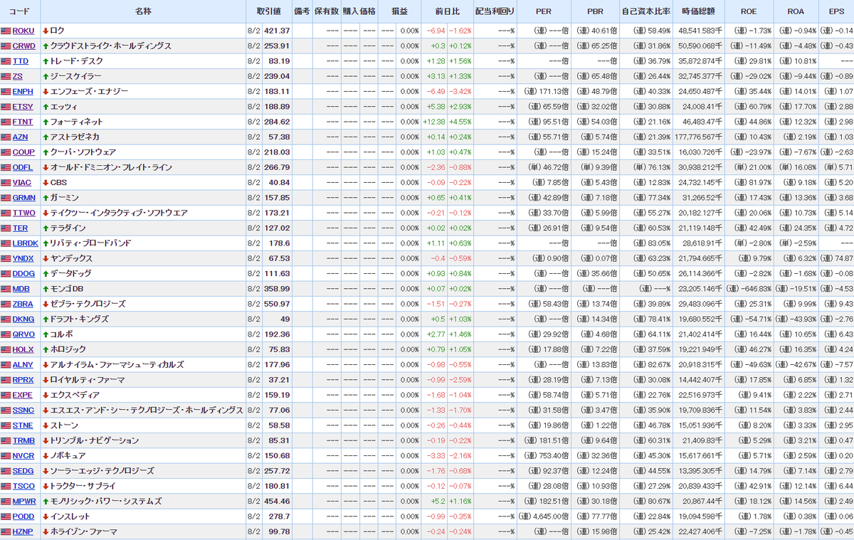Open the PODD ticker link
Viewport: 854px width, 540px height.
click(x=23, y=517)
